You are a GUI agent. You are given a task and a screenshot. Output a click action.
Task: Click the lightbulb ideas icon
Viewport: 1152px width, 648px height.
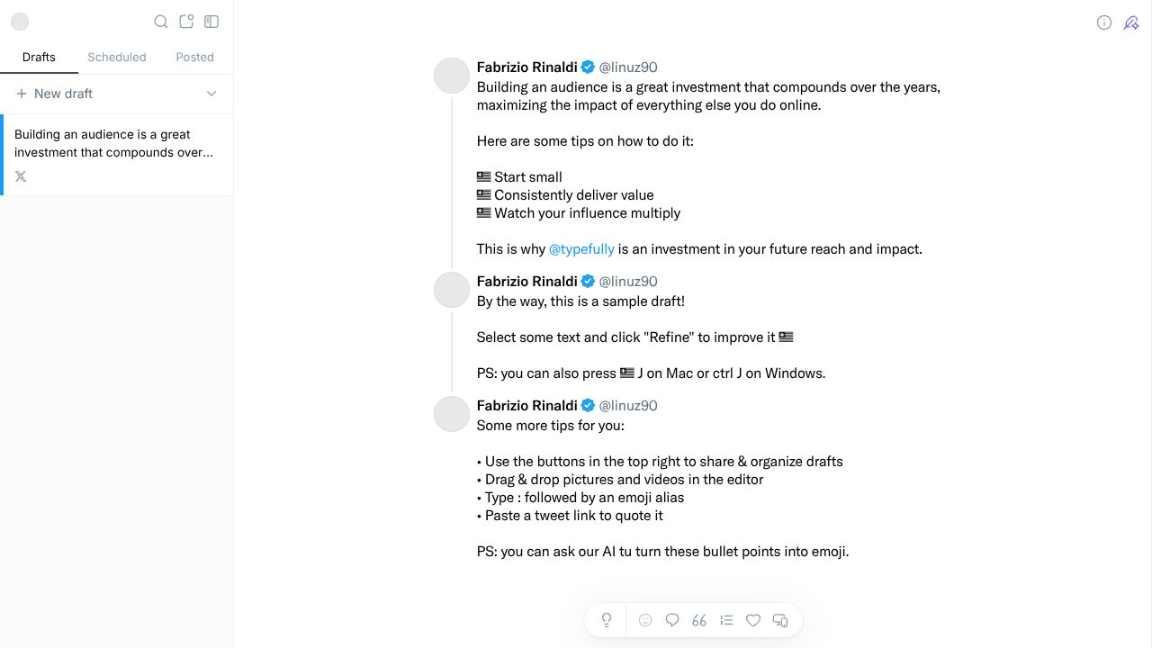(607, 620)
